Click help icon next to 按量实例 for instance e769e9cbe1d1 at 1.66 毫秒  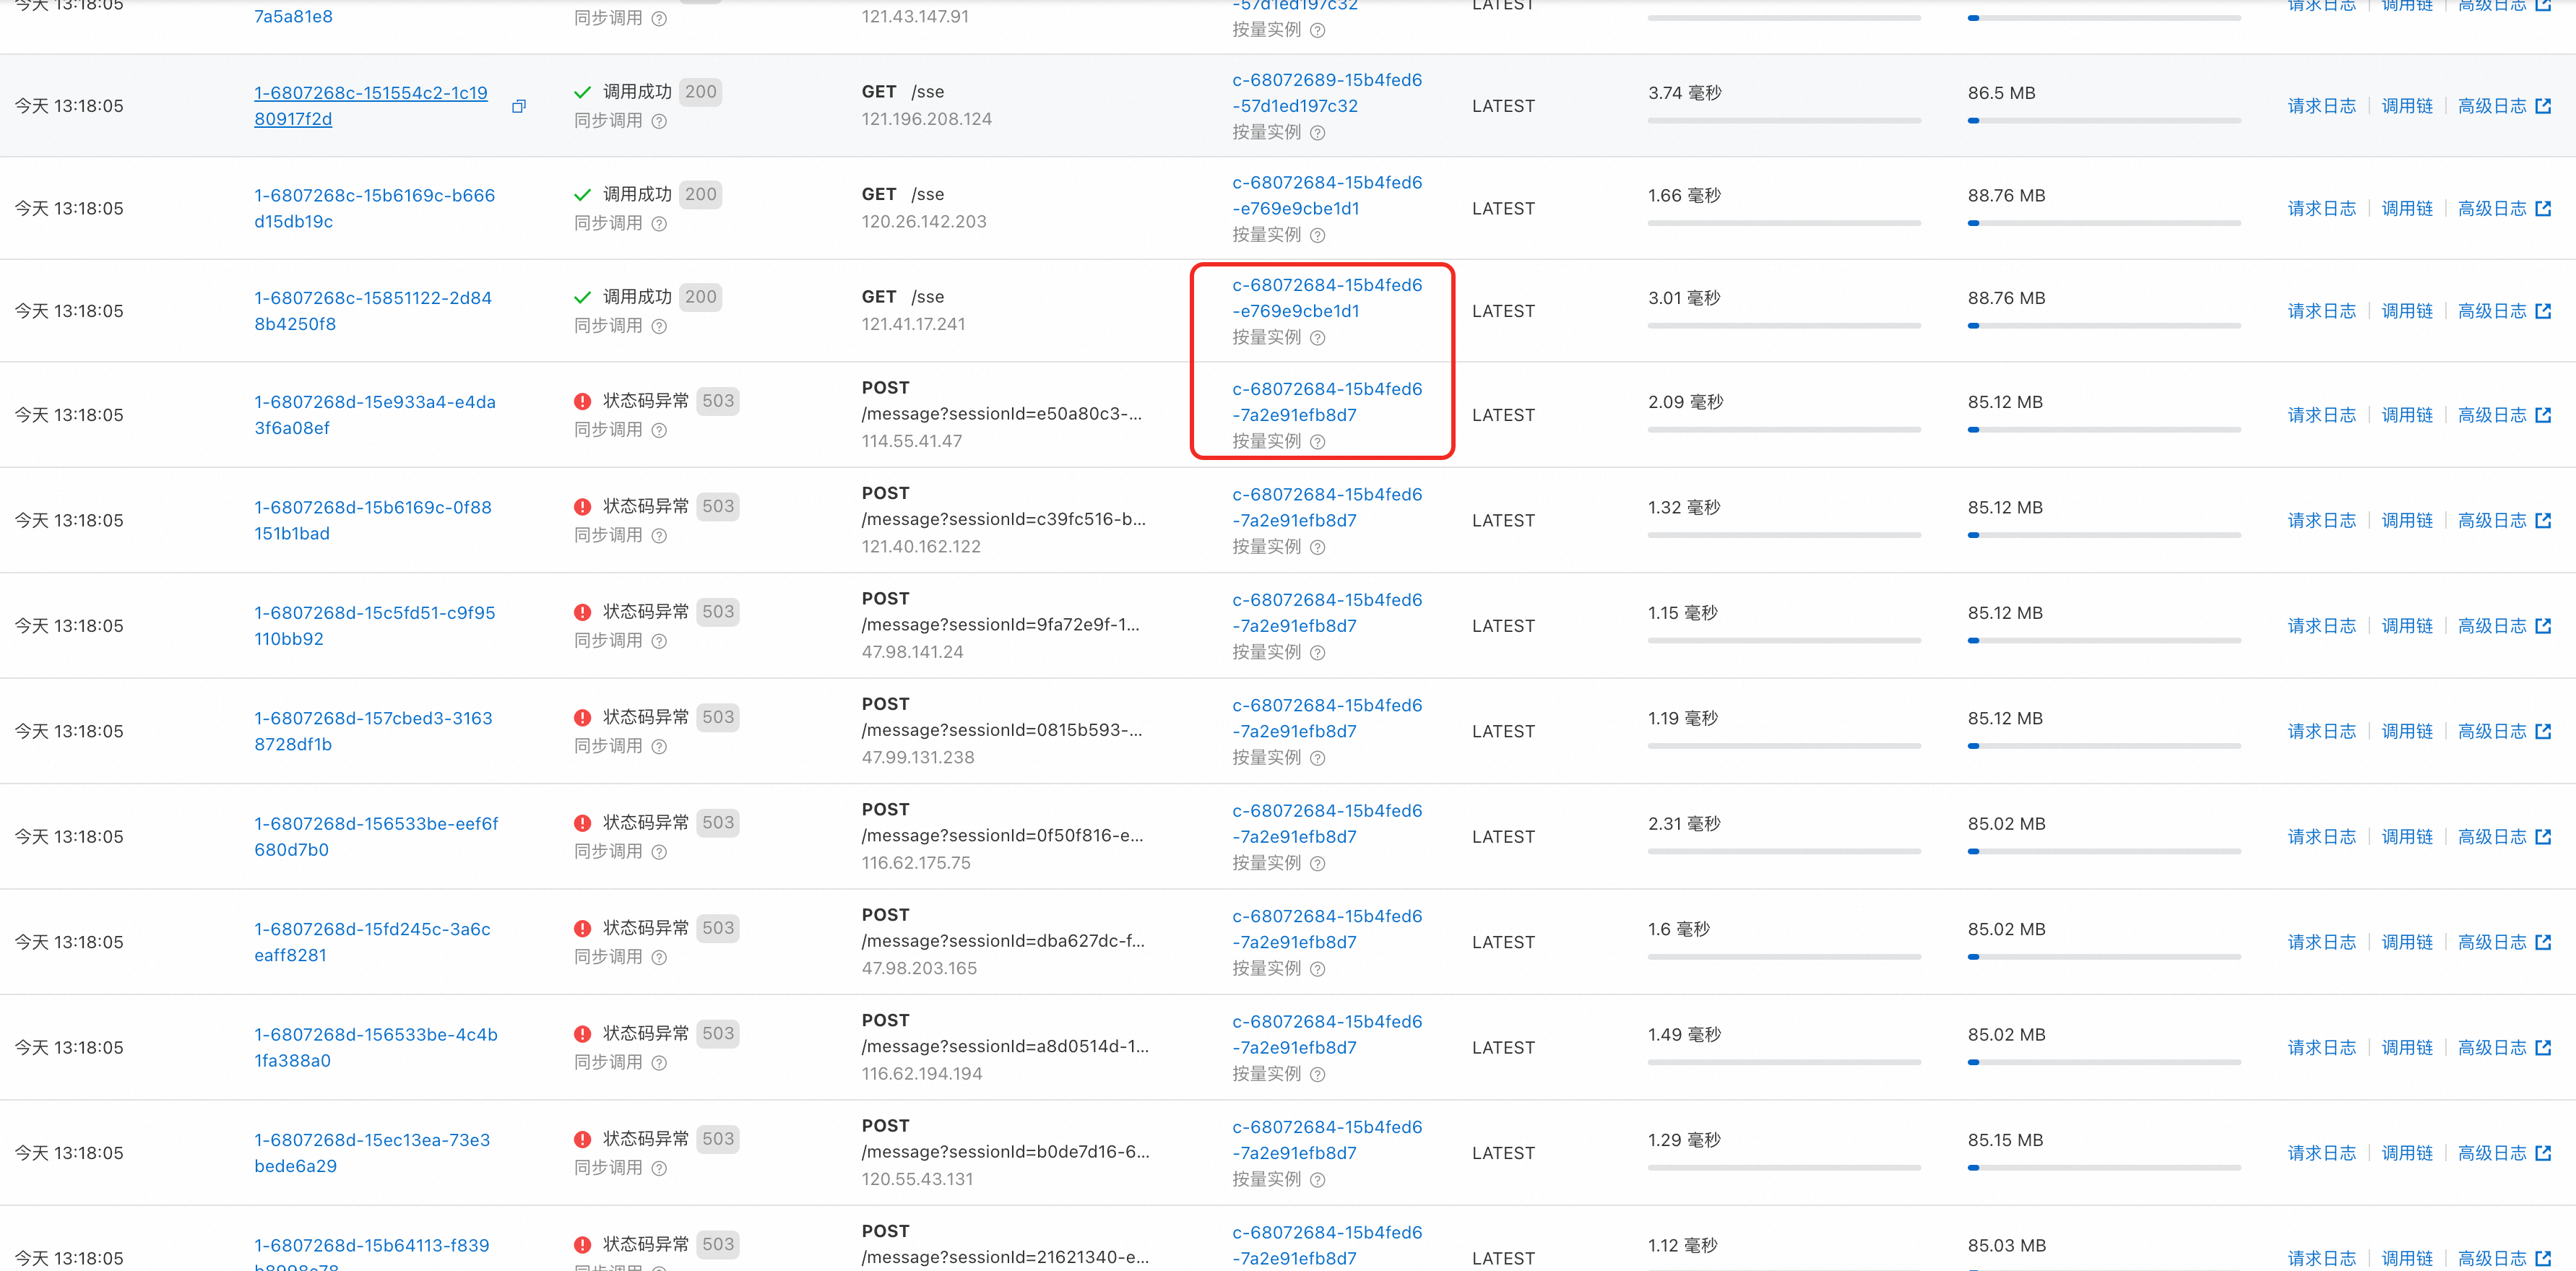1317,235
